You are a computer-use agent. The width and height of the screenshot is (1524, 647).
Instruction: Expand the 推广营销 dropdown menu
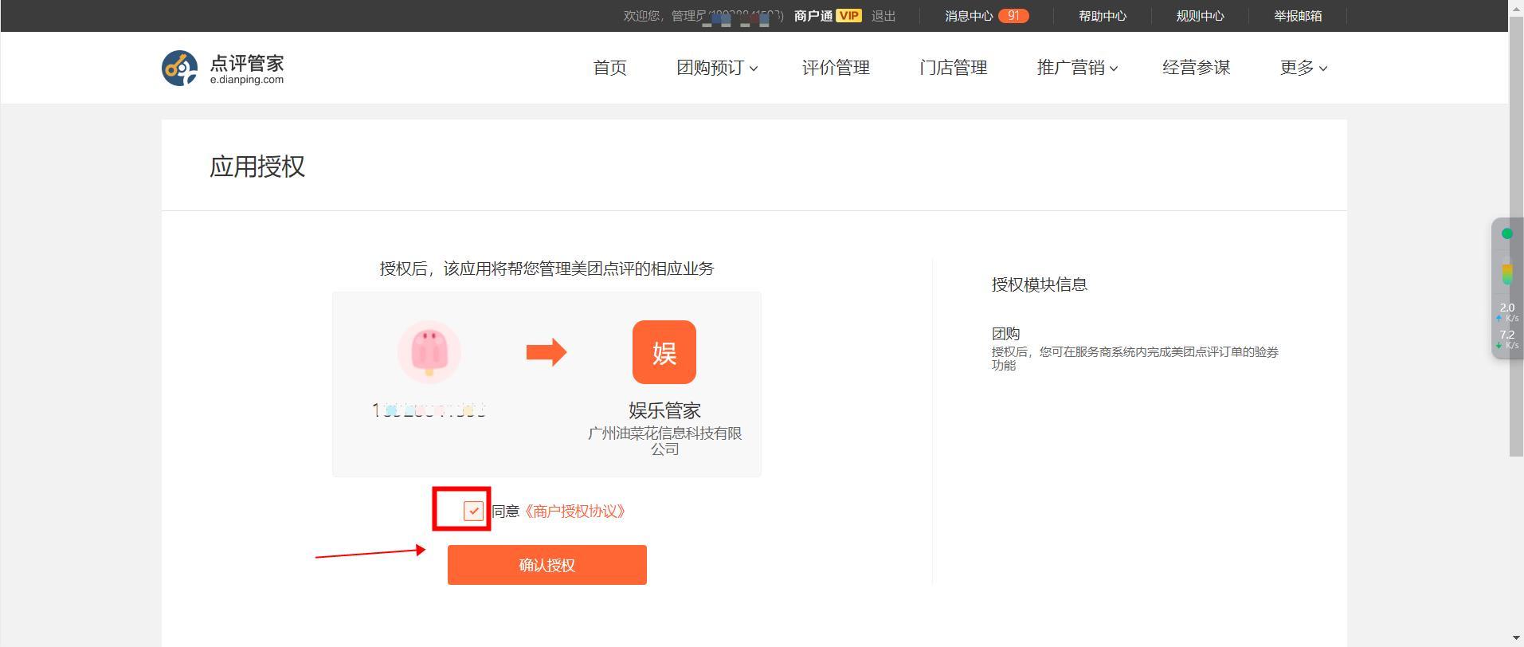pyautogui.click(x=1077, y=68)
